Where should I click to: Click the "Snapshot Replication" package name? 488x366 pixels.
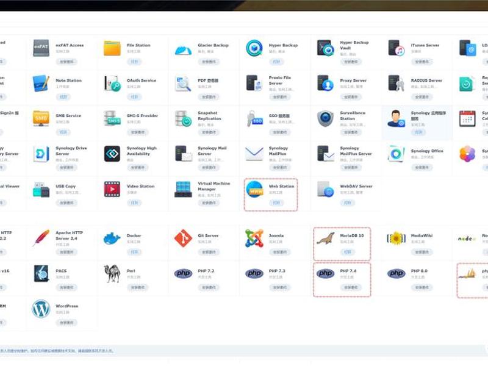[209, 116]
